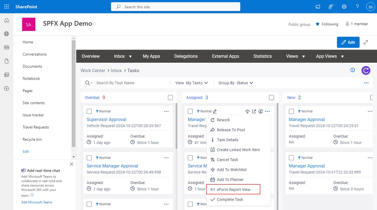
Task: Expand page to full screen arrow icon
Action: [x=366, y=42]
